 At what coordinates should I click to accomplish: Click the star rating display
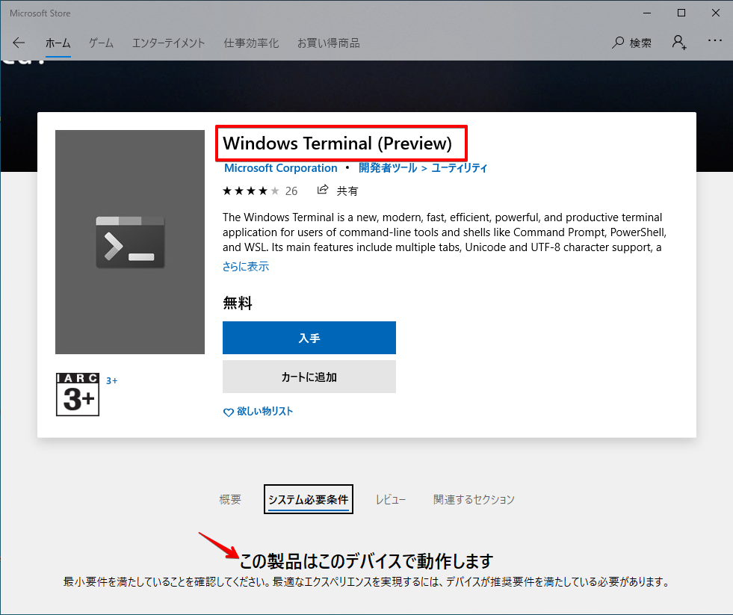[250, 191]
